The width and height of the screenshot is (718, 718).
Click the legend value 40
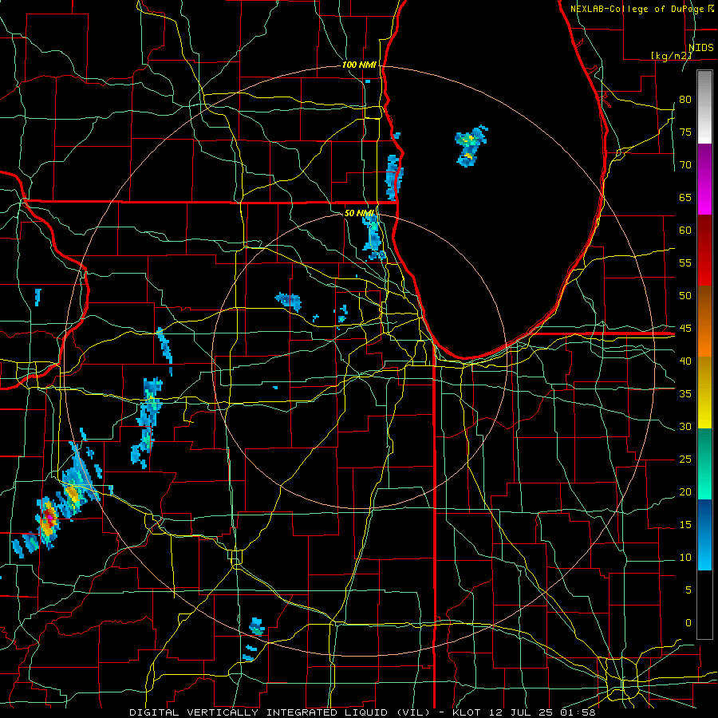pyautogui.click(x=685, y=361)
